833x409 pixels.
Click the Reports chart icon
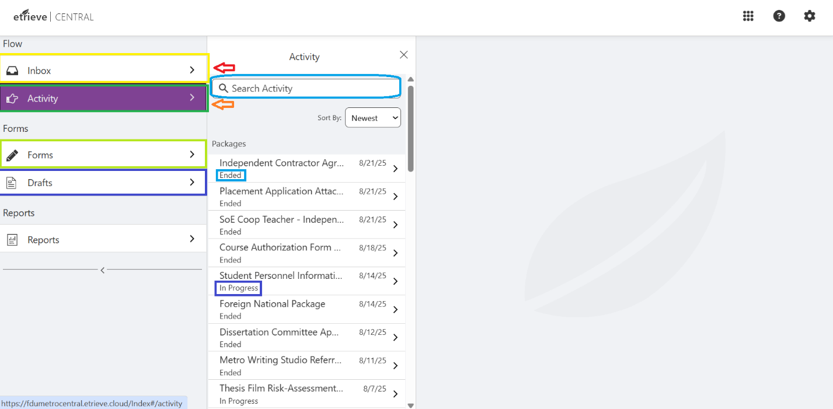(x=12, y=240)
